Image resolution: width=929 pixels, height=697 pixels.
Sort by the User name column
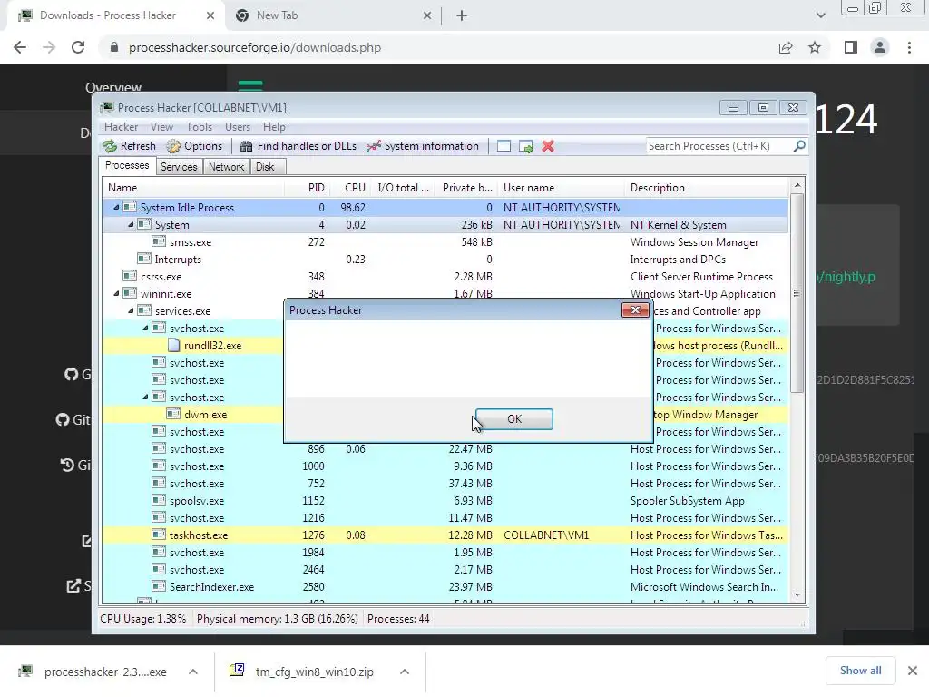point(560,188)
